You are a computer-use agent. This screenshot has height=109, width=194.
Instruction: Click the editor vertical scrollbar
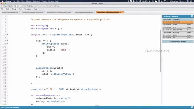tap(161, 51)
